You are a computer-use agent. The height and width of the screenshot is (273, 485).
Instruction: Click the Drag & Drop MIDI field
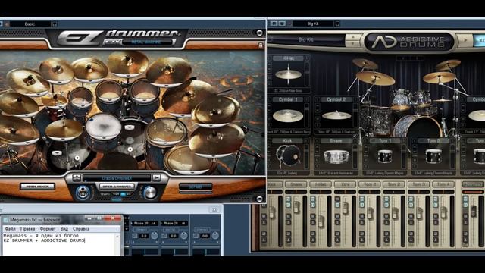117,178
